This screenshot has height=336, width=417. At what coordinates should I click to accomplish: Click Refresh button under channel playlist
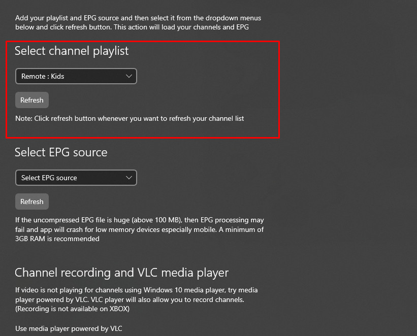point(32,100)
